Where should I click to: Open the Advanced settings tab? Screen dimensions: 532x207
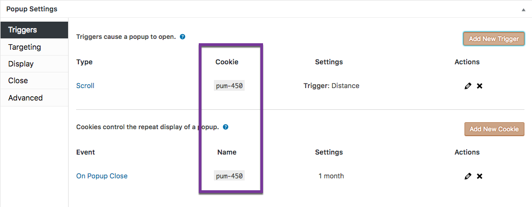[34, 98]
